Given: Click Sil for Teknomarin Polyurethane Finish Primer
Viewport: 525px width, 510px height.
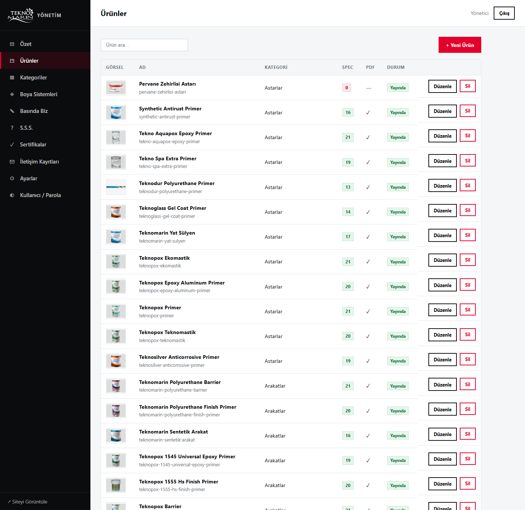Looking at the screenshot, I should (468, 409).
